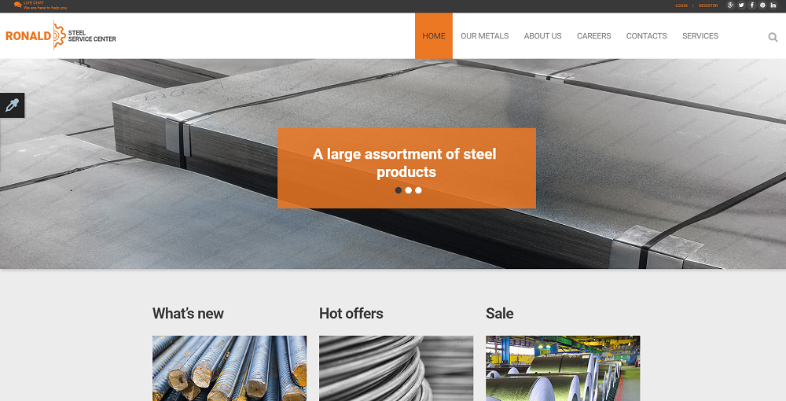Click the Ronald Steel Service Center logo
The image size is (786, 401).
(61, 35)
